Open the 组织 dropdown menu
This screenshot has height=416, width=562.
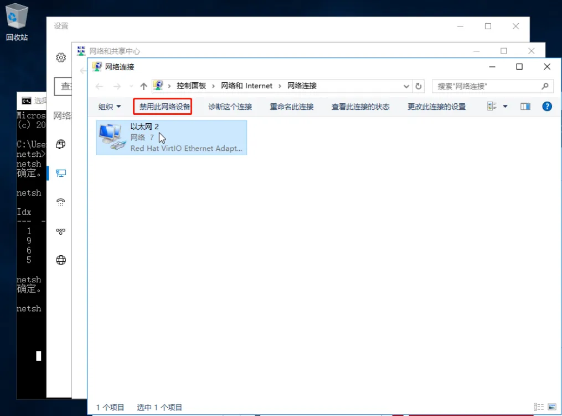point(109,106)
